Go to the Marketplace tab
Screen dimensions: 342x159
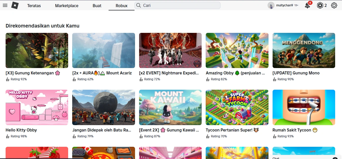point(67,6)
